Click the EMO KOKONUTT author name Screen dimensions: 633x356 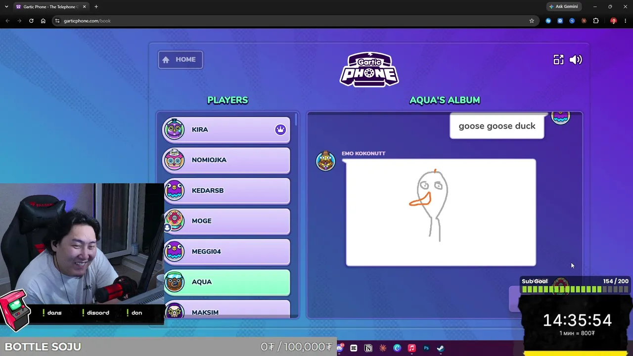[363, 153]
